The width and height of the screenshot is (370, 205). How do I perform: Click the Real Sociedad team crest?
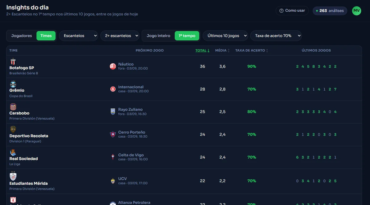(13, 152)
